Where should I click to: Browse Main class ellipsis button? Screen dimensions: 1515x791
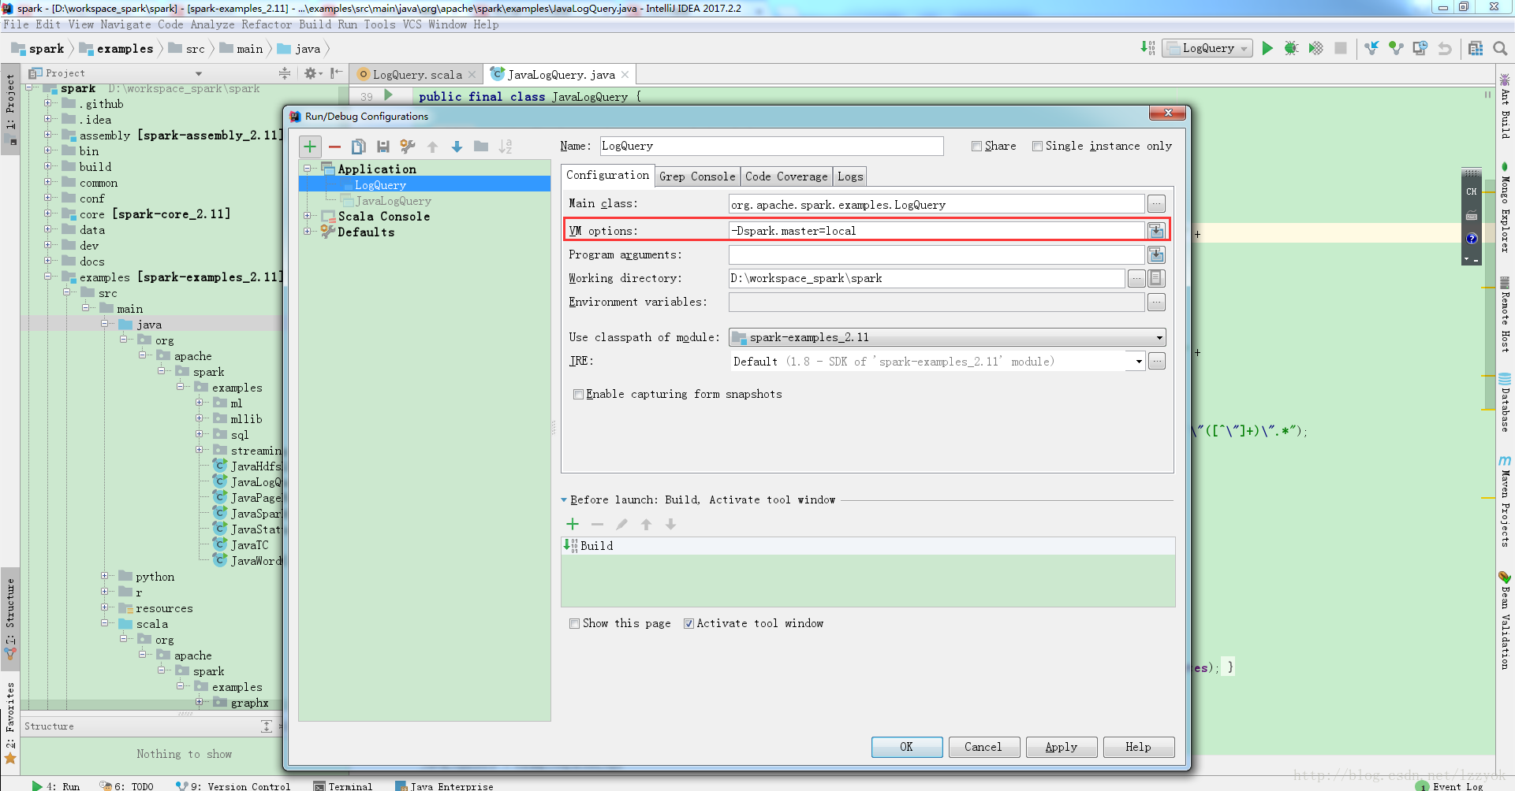1156,204
